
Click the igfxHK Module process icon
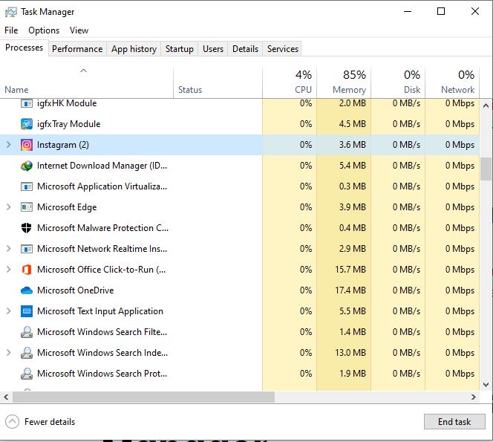point(27,103)
